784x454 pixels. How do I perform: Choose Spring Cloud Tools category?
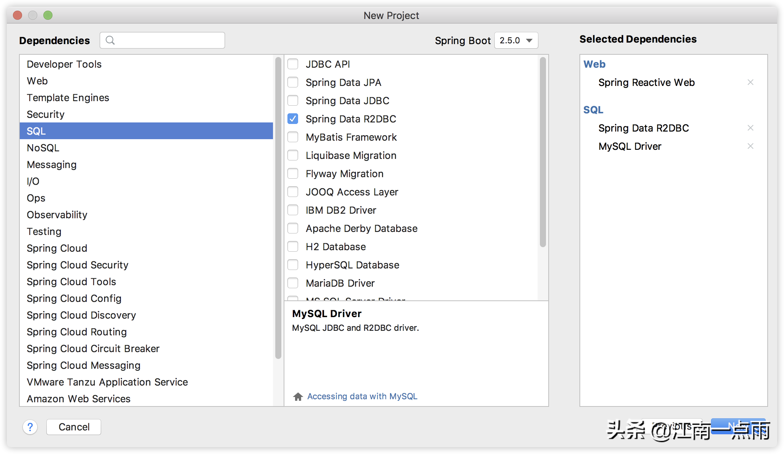146,281
